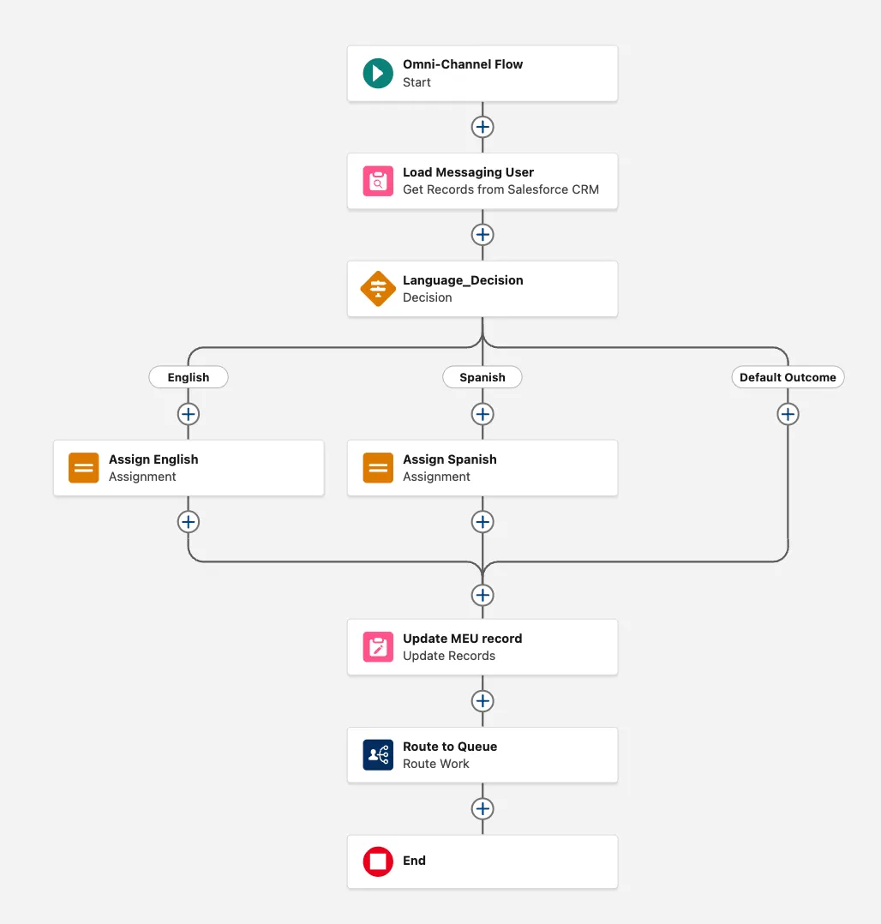Select the Update MEU record icon

[x=378, y=647]
